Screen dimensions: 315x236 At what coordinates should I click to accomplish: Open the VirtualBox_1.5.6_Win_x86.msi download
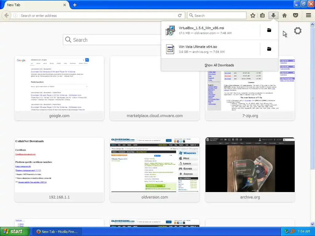(210, 30)
